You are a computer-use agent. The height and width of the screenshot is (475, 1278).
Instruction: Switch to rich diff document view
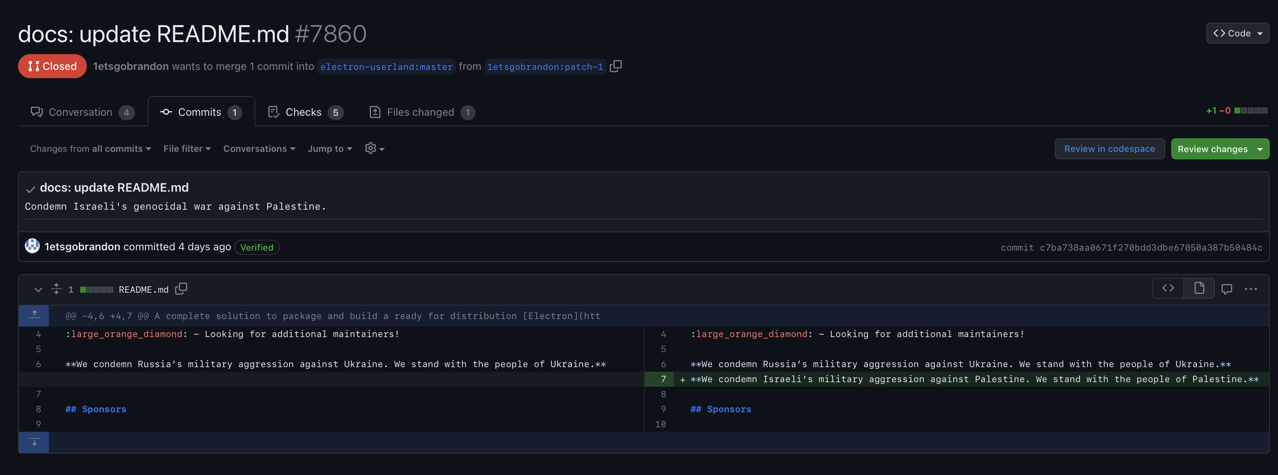(x=1199, y=288)
